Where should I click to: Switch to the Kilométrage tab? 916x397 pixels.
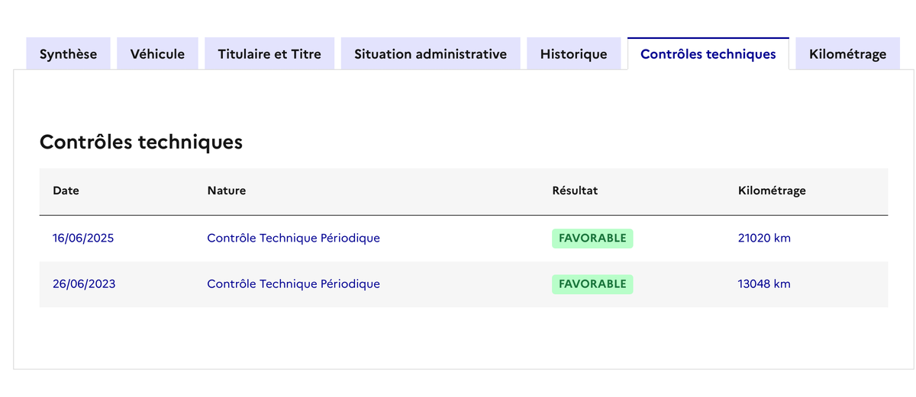847,54
